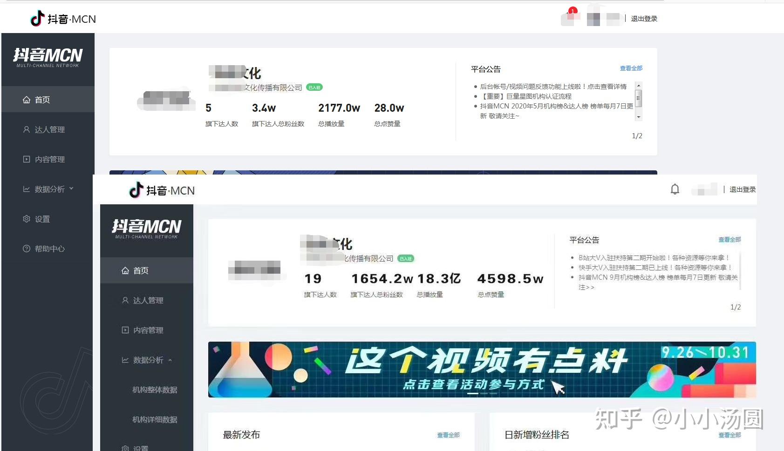Click 已入驻 badge in front window
This screenshot has width=784, height=451.
pos(406,258)
